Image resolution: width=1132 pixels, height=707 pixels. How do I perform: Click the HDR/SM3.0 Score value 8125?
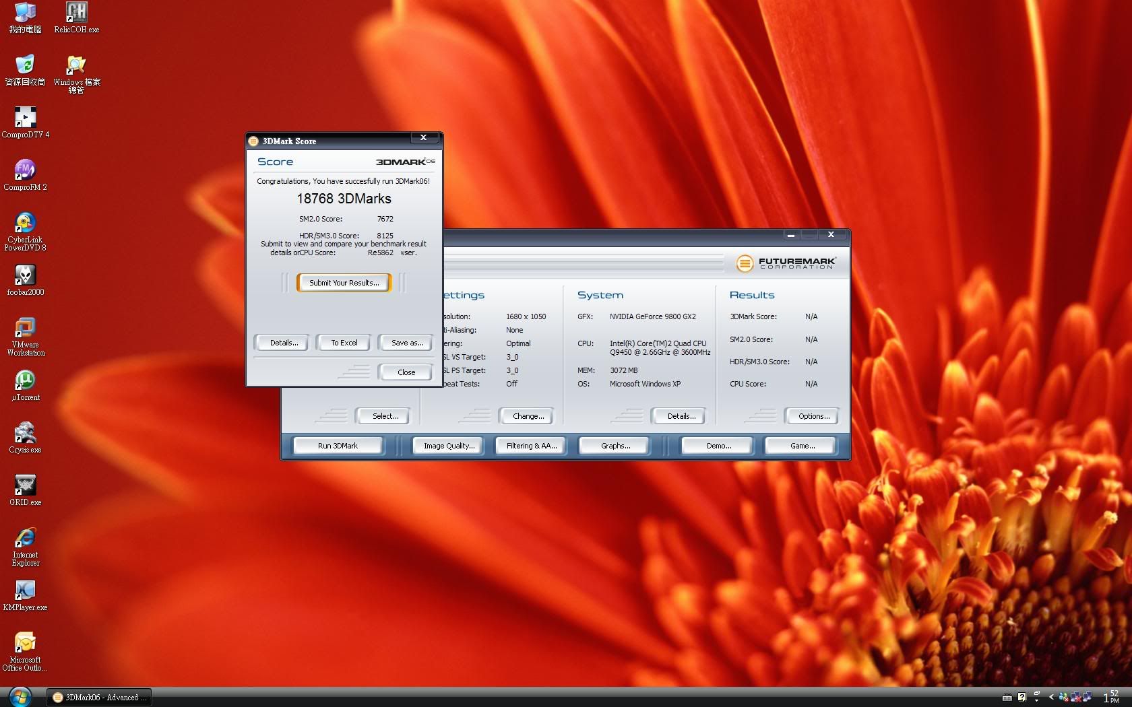tap(385, 236)
